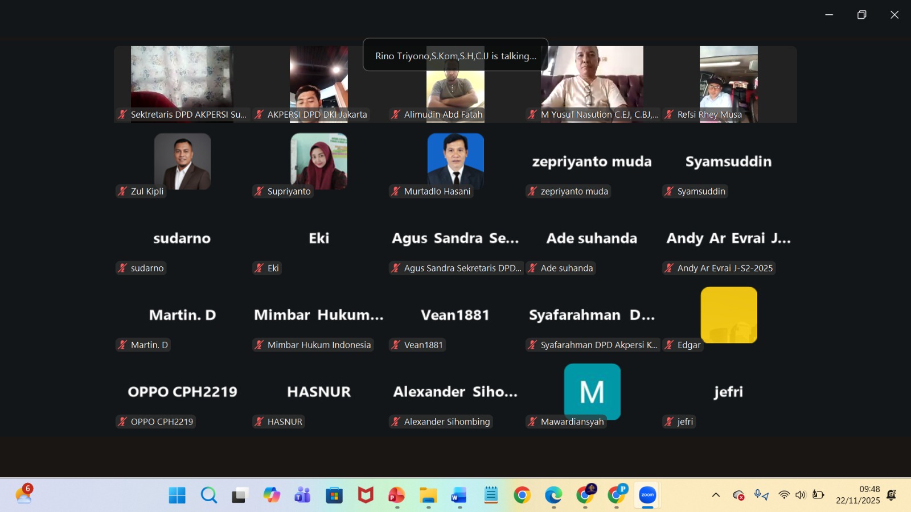This screenshot has height=512, width=911.
Task: Click the taskbar Search magnifier
Action: pyautogui.click(x=208, y=495)
